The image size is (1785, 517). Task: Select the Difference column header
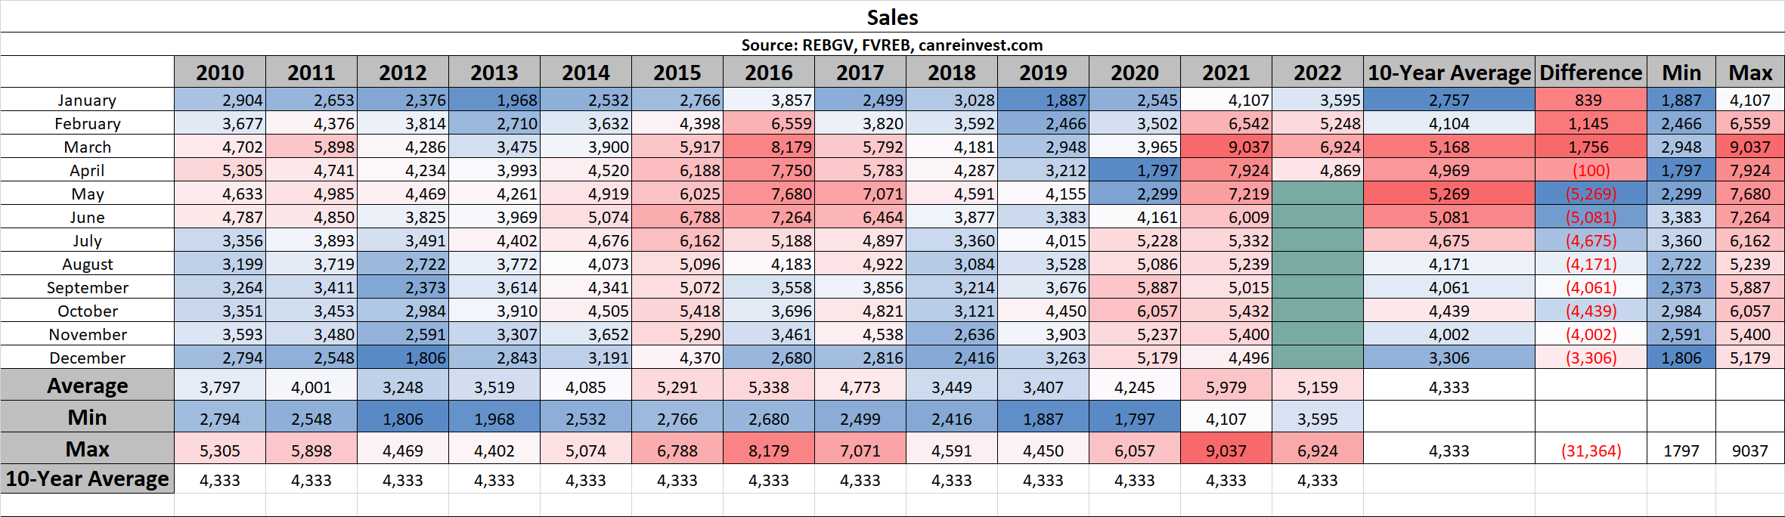(1591, 73)
